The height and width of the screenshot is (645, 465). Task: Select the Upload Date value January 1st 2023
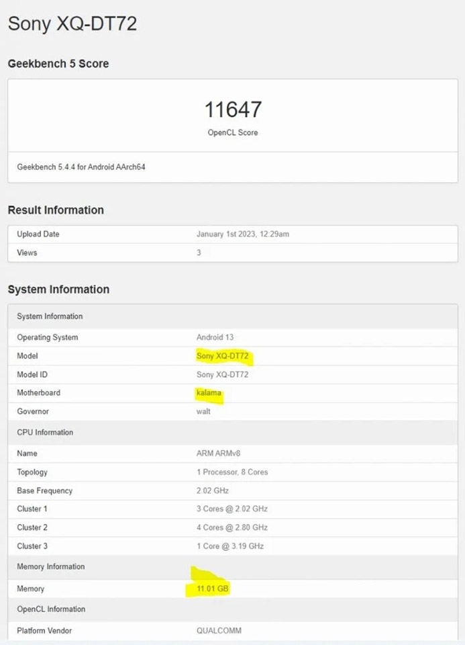click(243, 234)
